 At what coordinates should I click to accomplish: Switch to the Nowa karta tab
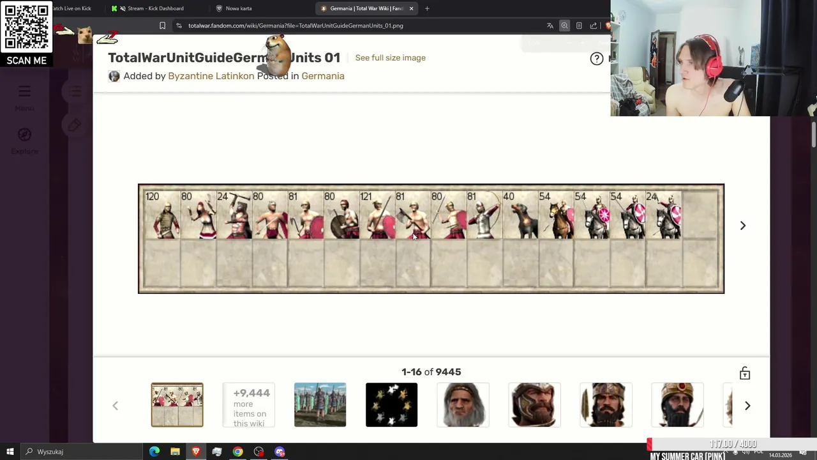[239, 8]
